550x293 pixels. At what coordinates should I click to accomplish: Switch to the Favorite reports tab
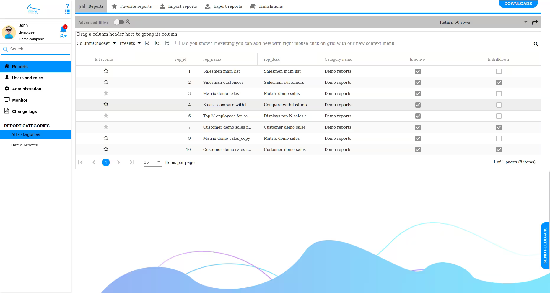(131, 6)
